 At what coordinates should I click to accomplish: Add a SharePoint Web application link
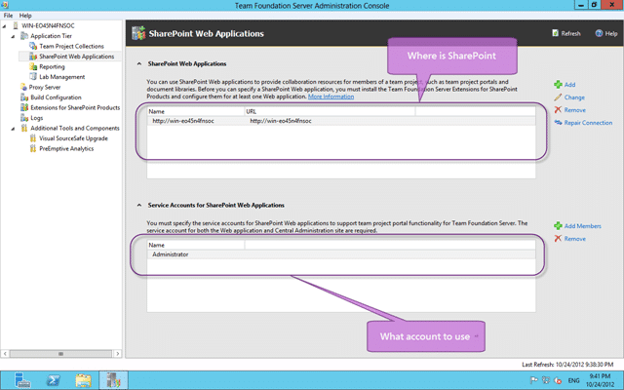(569, 85)
